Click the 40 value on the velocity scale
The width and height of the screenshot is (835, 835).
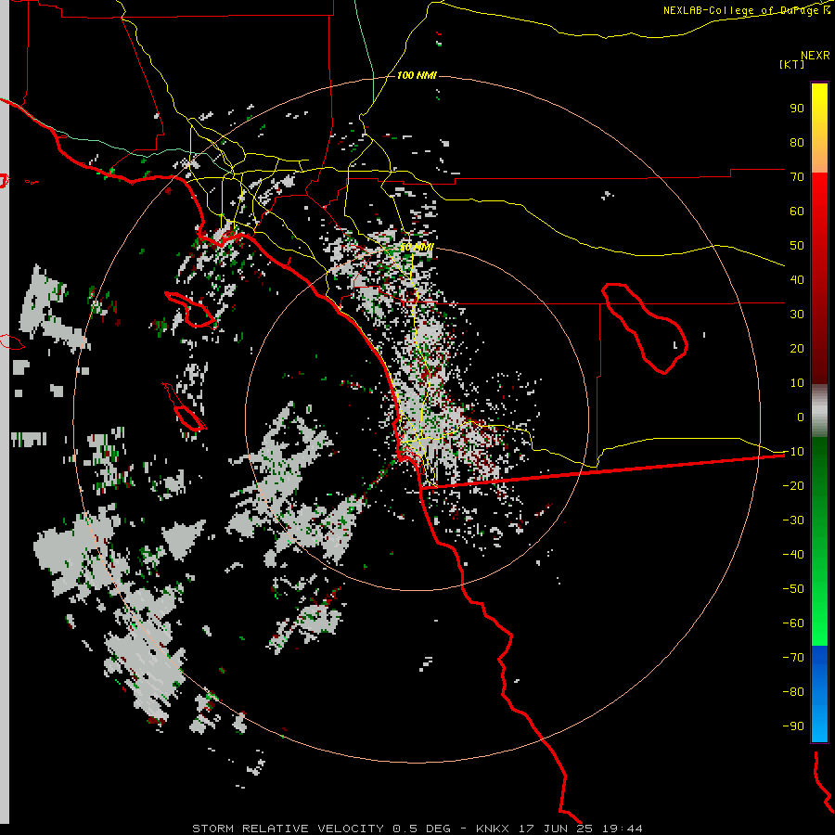point(797,280)
